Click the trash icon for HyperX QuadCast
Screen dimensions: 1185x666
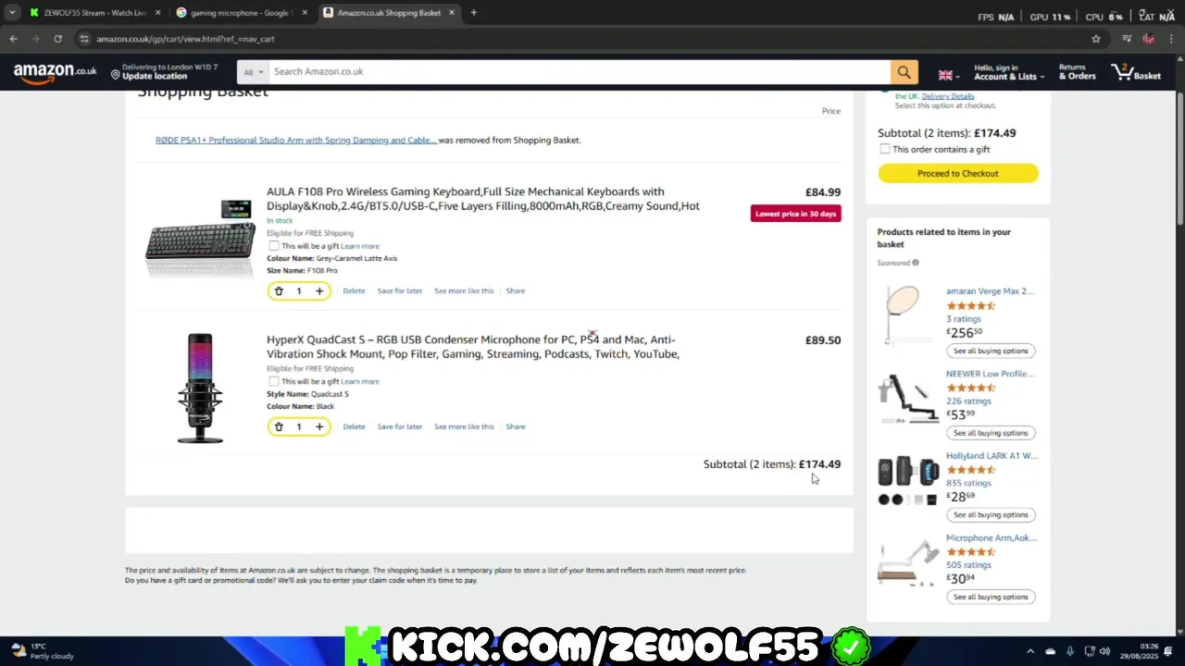[x=279, y=426]
